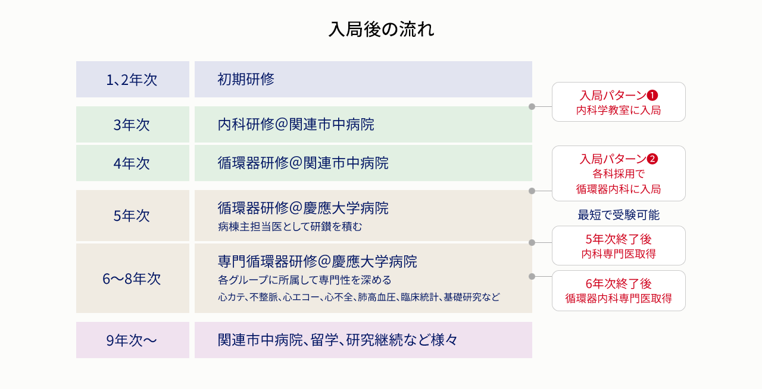Click the 関連市中病院、留学、研究継続など様々 row
762x389 pixels.
tap(363, 340)
